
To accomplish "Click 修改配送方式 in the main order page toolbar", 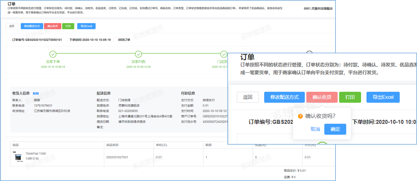I will coord(32,26).
